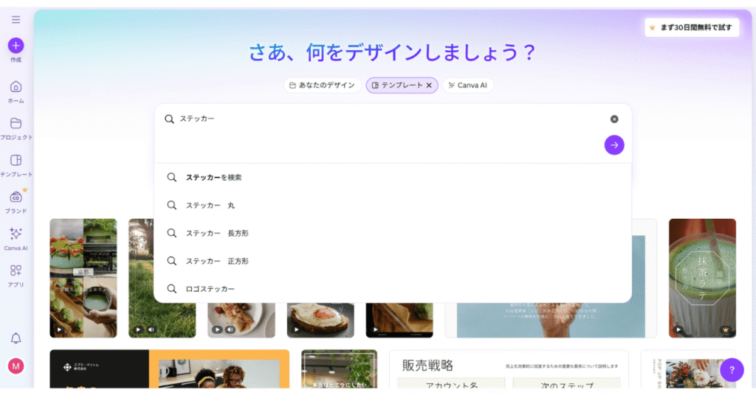Open アプリ in the sidebar
The height and width of the screenshot is (395, 756).
tap(16, 276)
